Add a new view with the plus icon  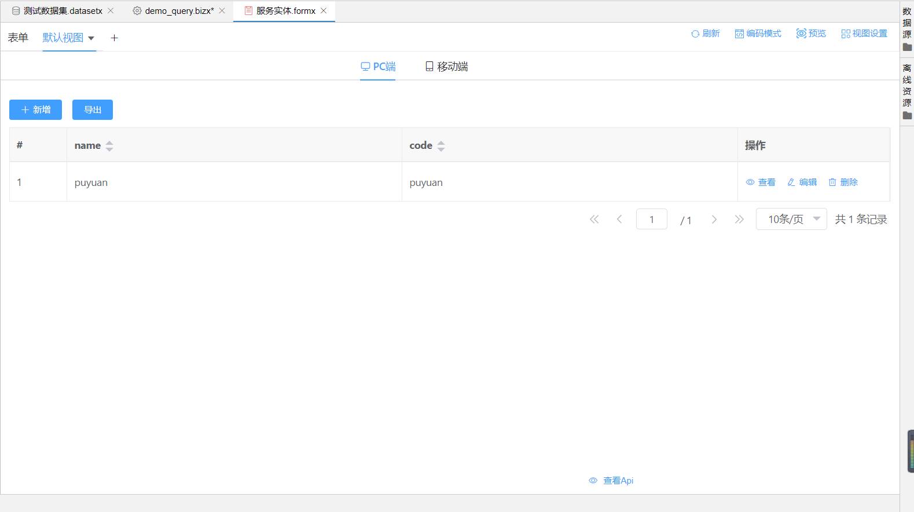tap(114, 38)
